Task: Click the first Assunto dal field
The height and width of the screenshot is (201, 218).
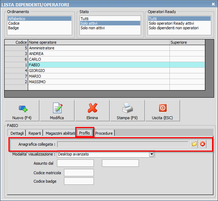Action: (x=75, y=163)
